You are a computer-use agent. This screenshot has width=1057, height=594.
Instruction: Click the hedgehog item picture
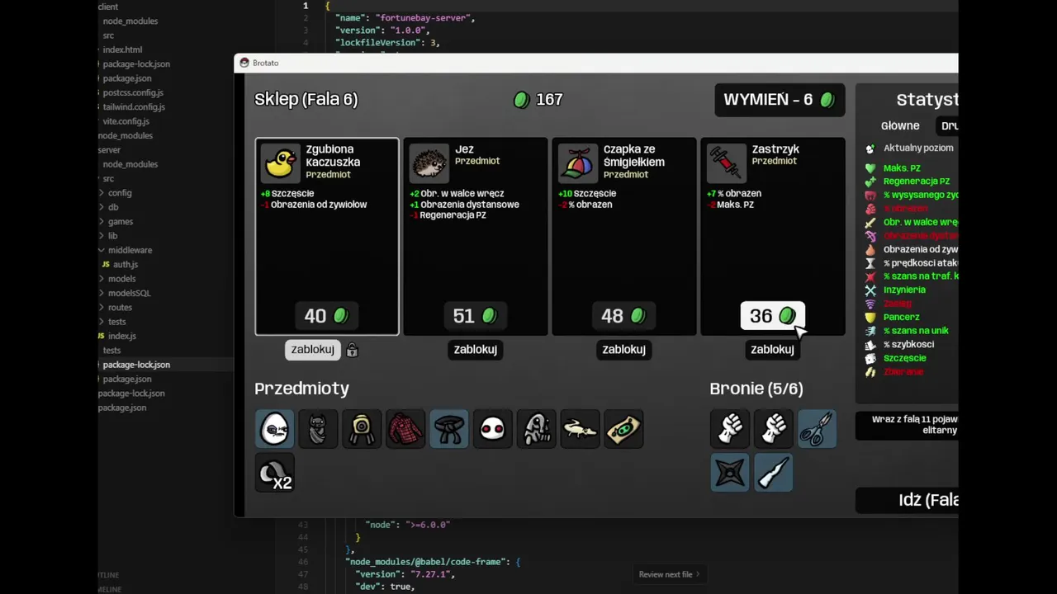coord(429,163)
